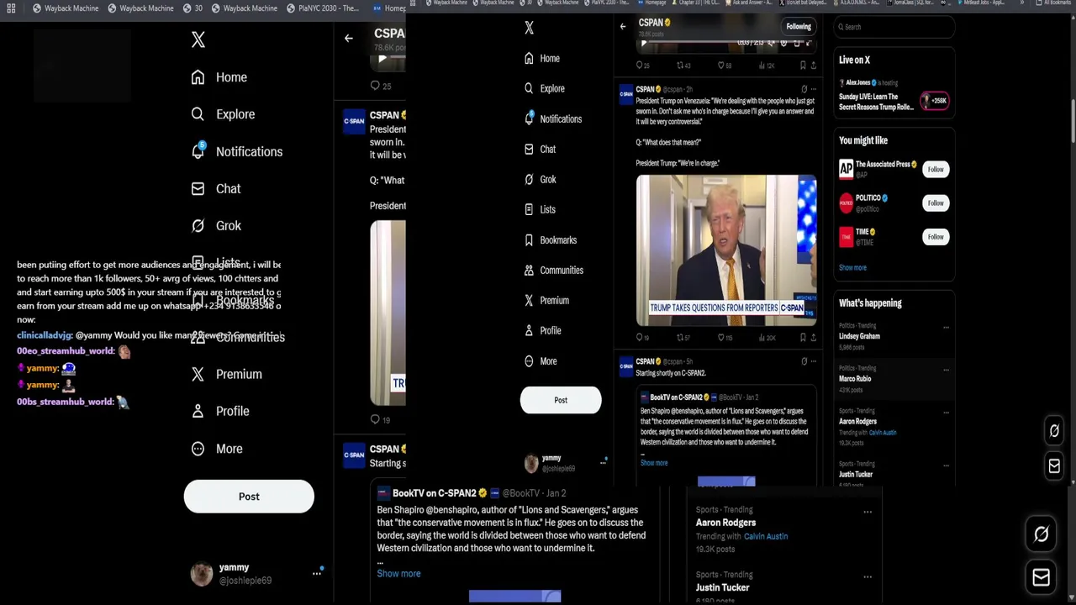Open 'Ask and Answer' bookmark
The image size is (1076, 605).
pyautogui.click(x=748, y=3)
